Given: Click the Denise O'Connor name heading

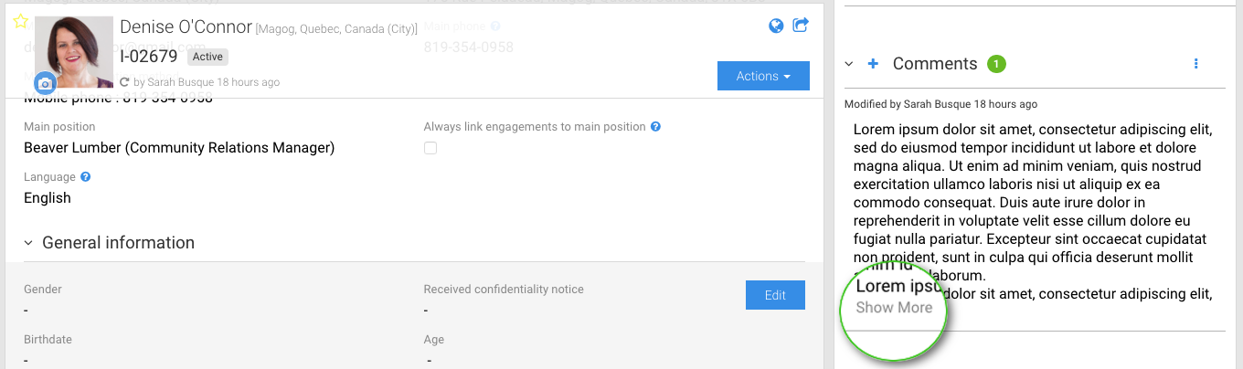Looking at the screenshot, I should [x=186, y=27].
